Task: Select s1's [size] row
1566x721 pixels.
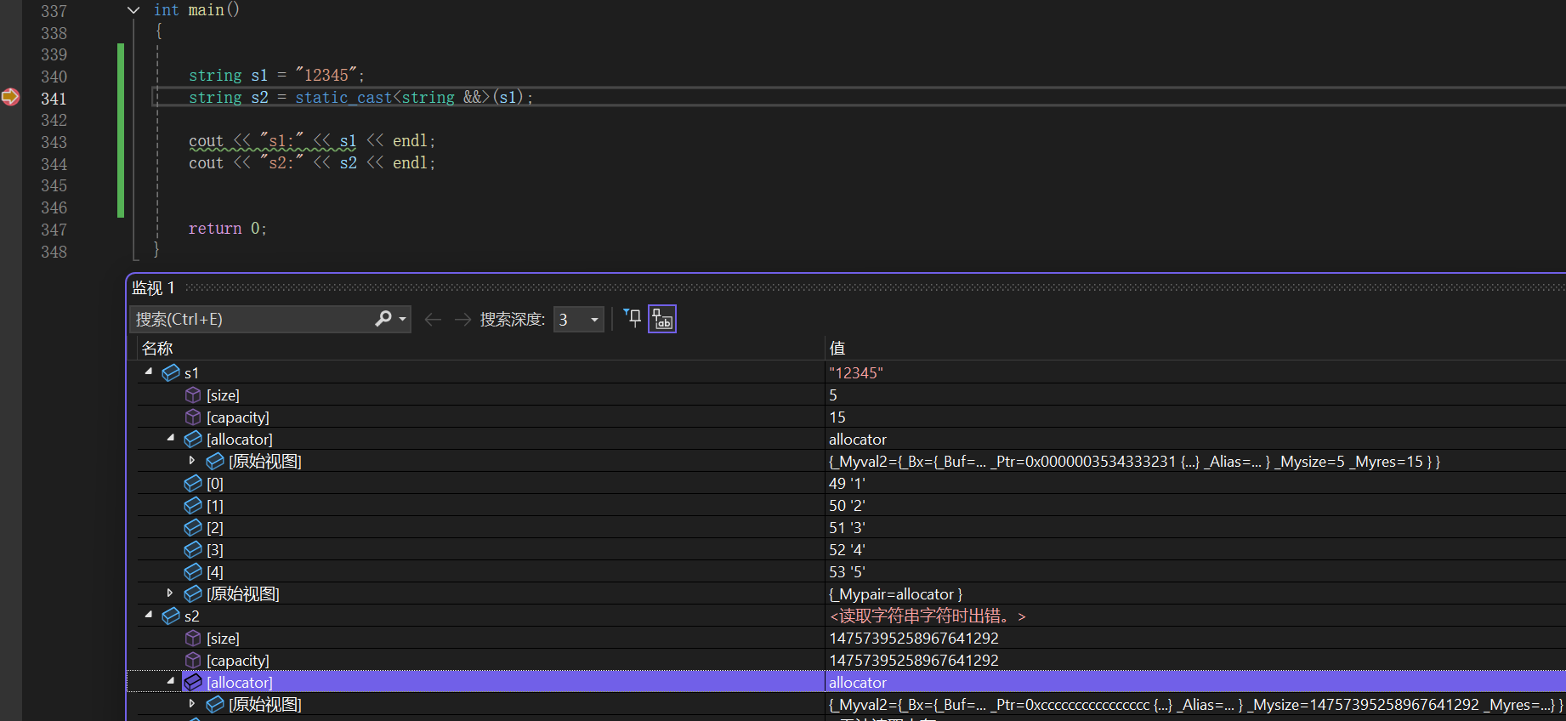Action: (x=851, y=395)
